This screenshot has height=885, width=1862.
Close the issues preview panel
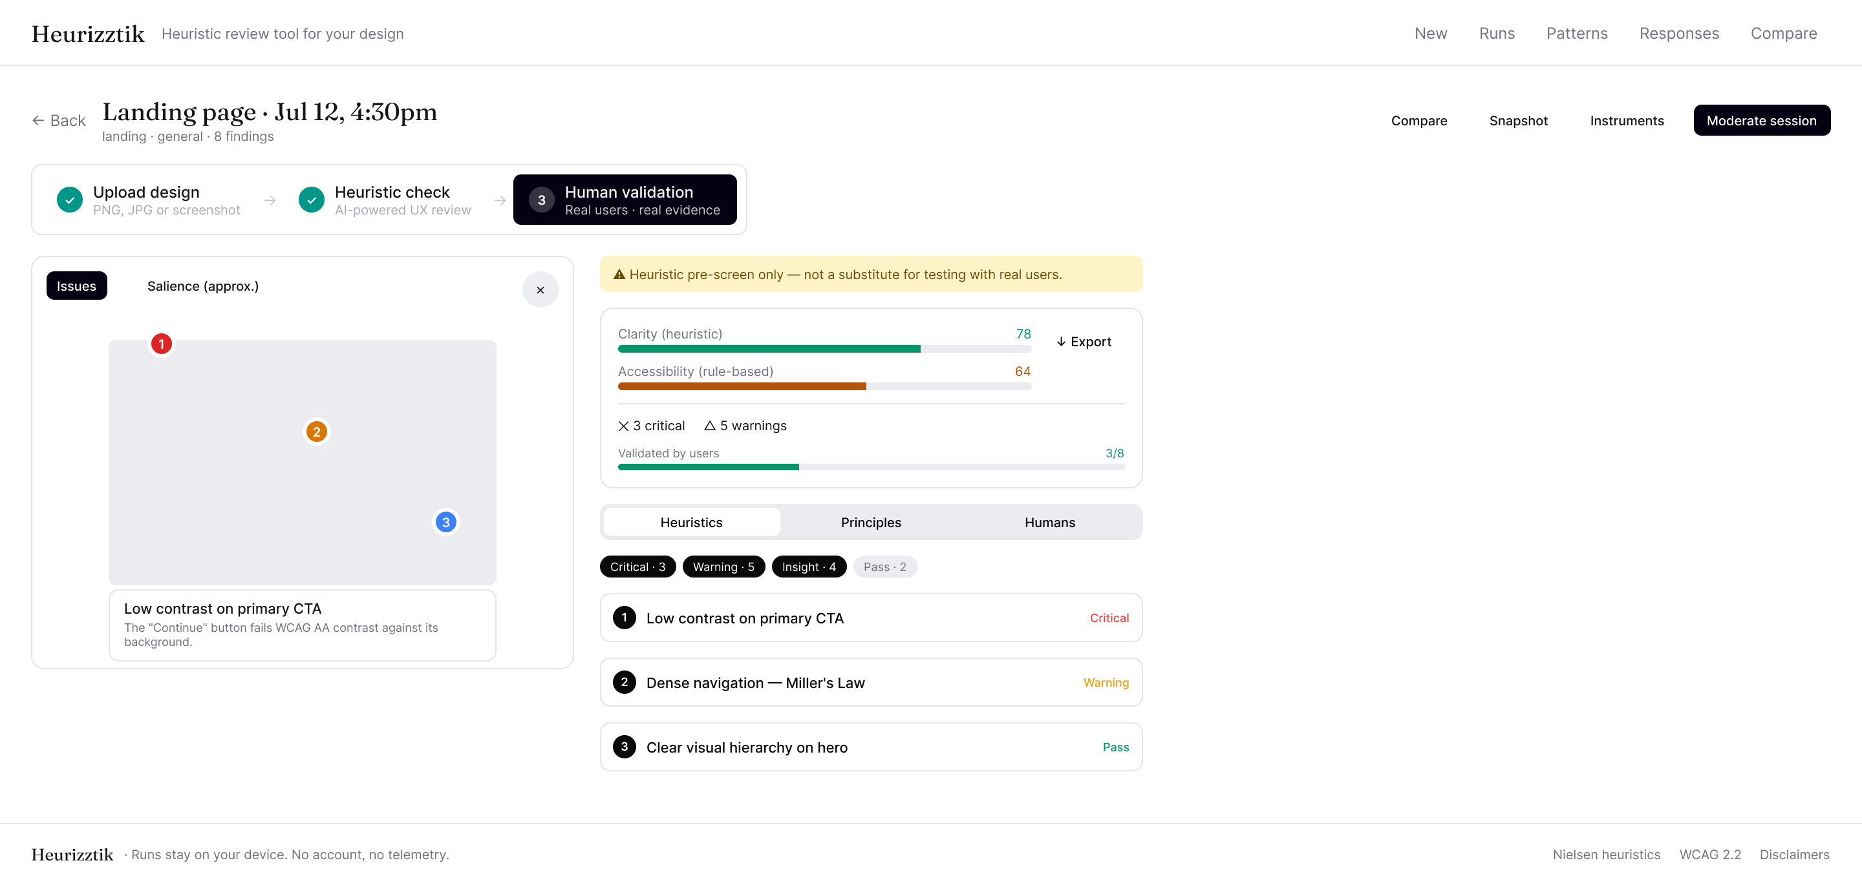540,289
